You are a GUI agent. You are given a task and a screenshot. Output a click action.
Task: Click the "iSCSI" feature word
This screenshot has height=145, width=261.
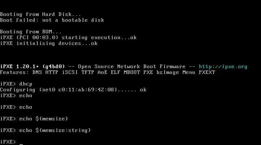(x=70, y=72)
